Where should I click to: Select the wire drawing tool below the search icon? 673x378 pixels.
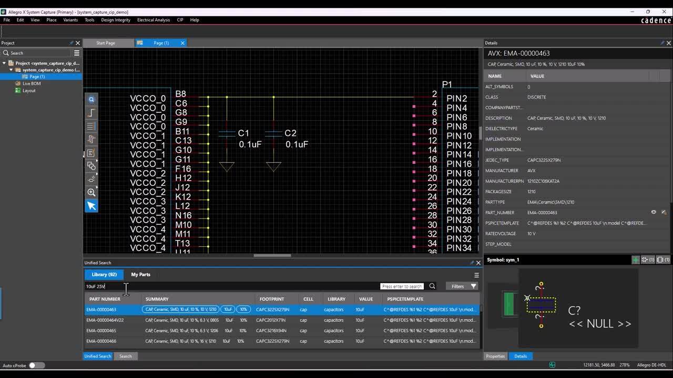point(91,112)
